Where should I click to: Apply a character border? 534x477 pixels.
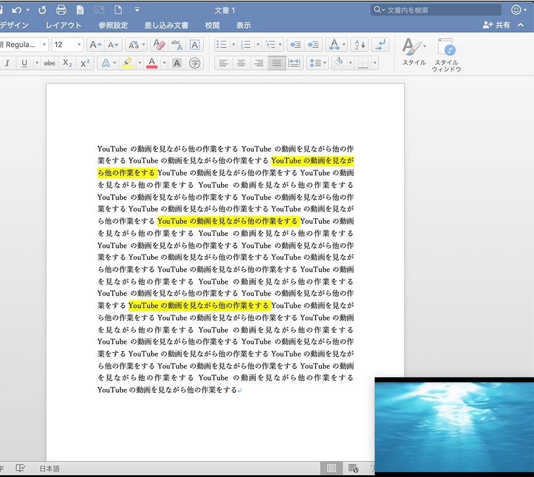[194, 45]
